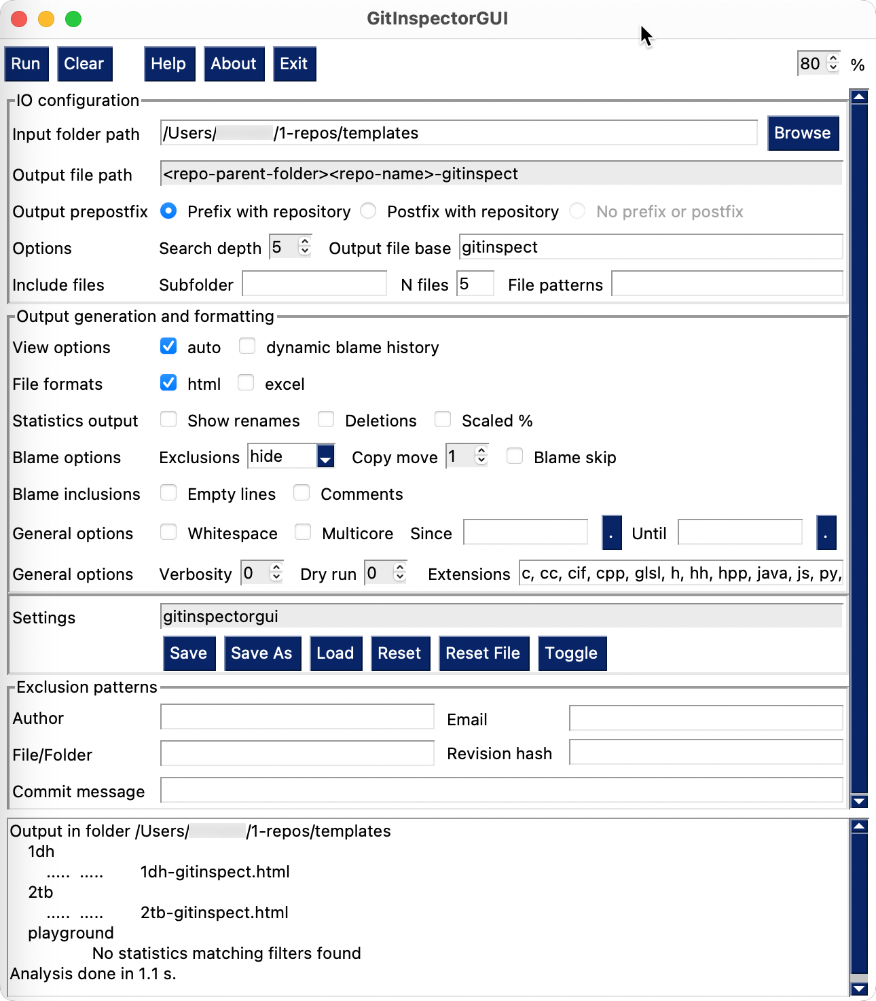876x1001 pixels.
Task: Check Comments blame inclusion
Action: point(302,493)
